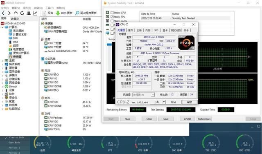
Task: Click the 多媒体 speaker icon in tree
Action: [7, 75]
